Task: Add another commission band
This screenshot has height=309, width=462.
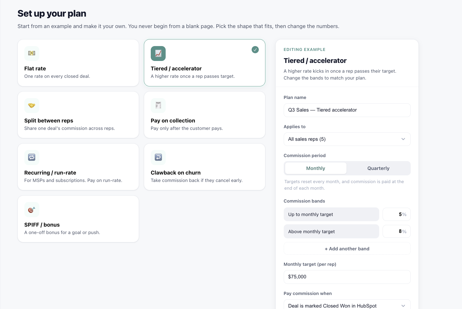Action: (347, 249)
